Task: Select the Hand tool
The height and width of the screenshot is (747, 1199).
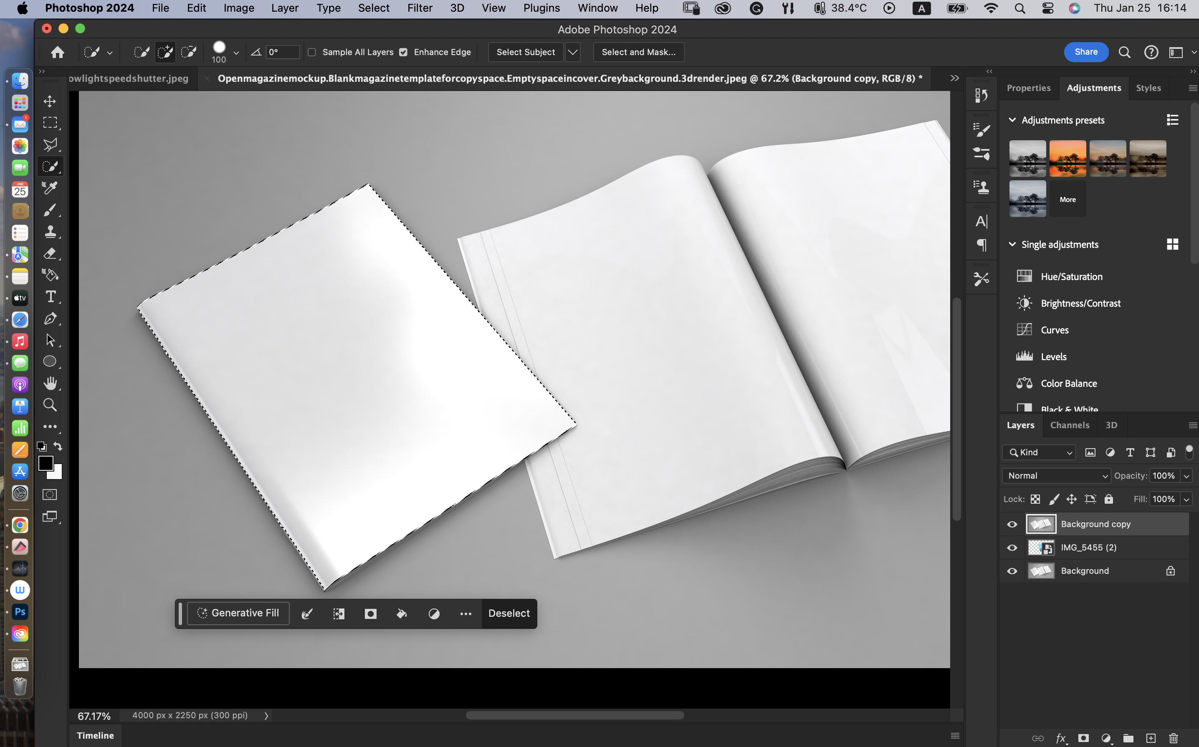Action: pos(50,383)
